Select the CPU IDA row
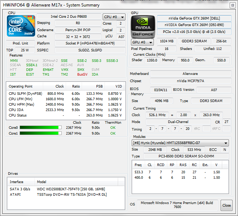 (x=65, y=110)
